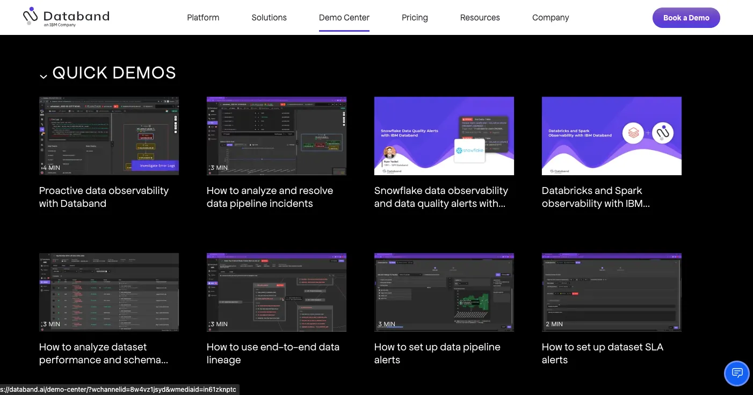Open the Solutions menu
This screenshot has height=395, width=753.
pyautogui.click(x=269, y=18)
